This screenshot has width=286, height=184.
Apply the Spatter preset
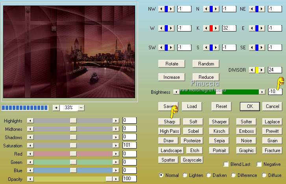pos(168,160)
